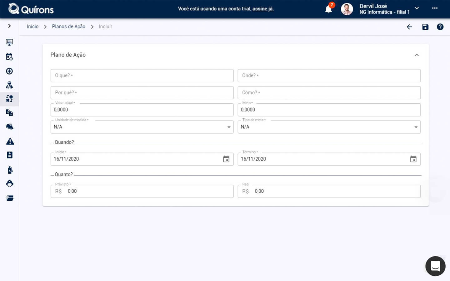
Task: Click the Início breadcrumb link
Action: [32, 27]
